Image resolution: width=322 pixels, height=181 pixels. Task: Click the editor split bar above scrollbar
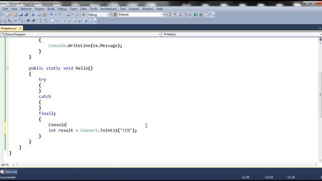click(x=320, y=39)
